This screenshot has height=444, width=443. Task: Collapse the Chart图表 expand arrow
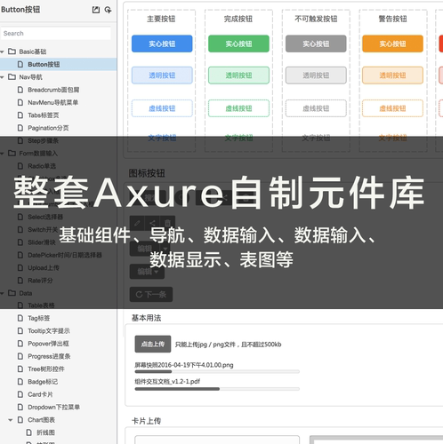tap(11, 420)
